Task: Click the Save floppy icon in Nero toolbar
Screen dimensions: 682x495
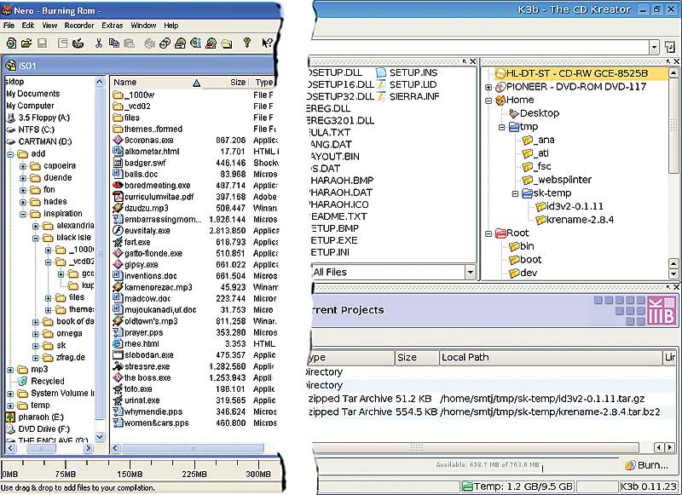Action: point(42,43)
